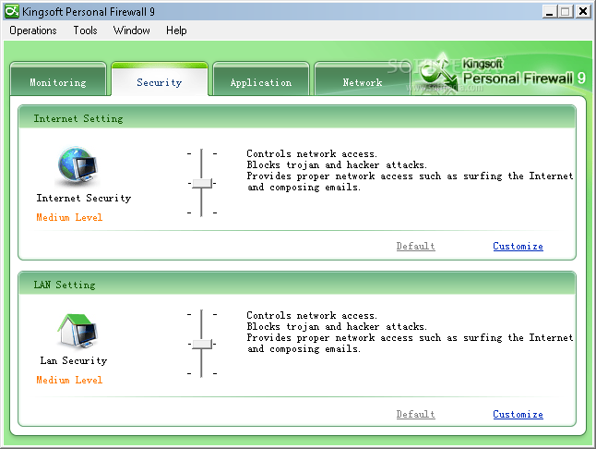This screenshot has height=449, width=596.
Task: Click the Internet Setting section header
Action: (297, 117)
